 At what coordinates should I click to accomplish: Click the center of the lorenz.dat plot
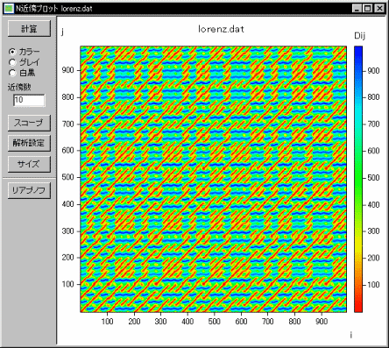(214, 179)
